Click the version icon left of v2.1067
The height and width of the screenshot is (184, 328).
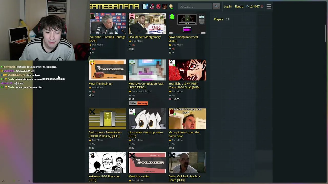coord(248,6)
